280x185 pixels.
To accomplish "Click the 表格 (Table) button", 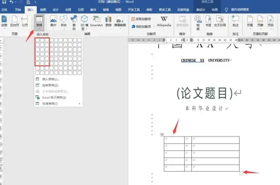I will pyautogui.click(x=39, y=22).
